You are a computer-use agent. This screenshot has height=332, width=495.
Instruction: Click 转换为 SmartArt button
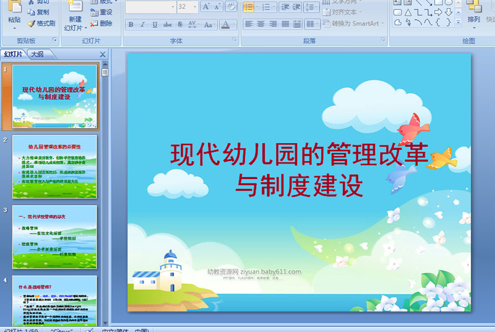tap(353, 24)
